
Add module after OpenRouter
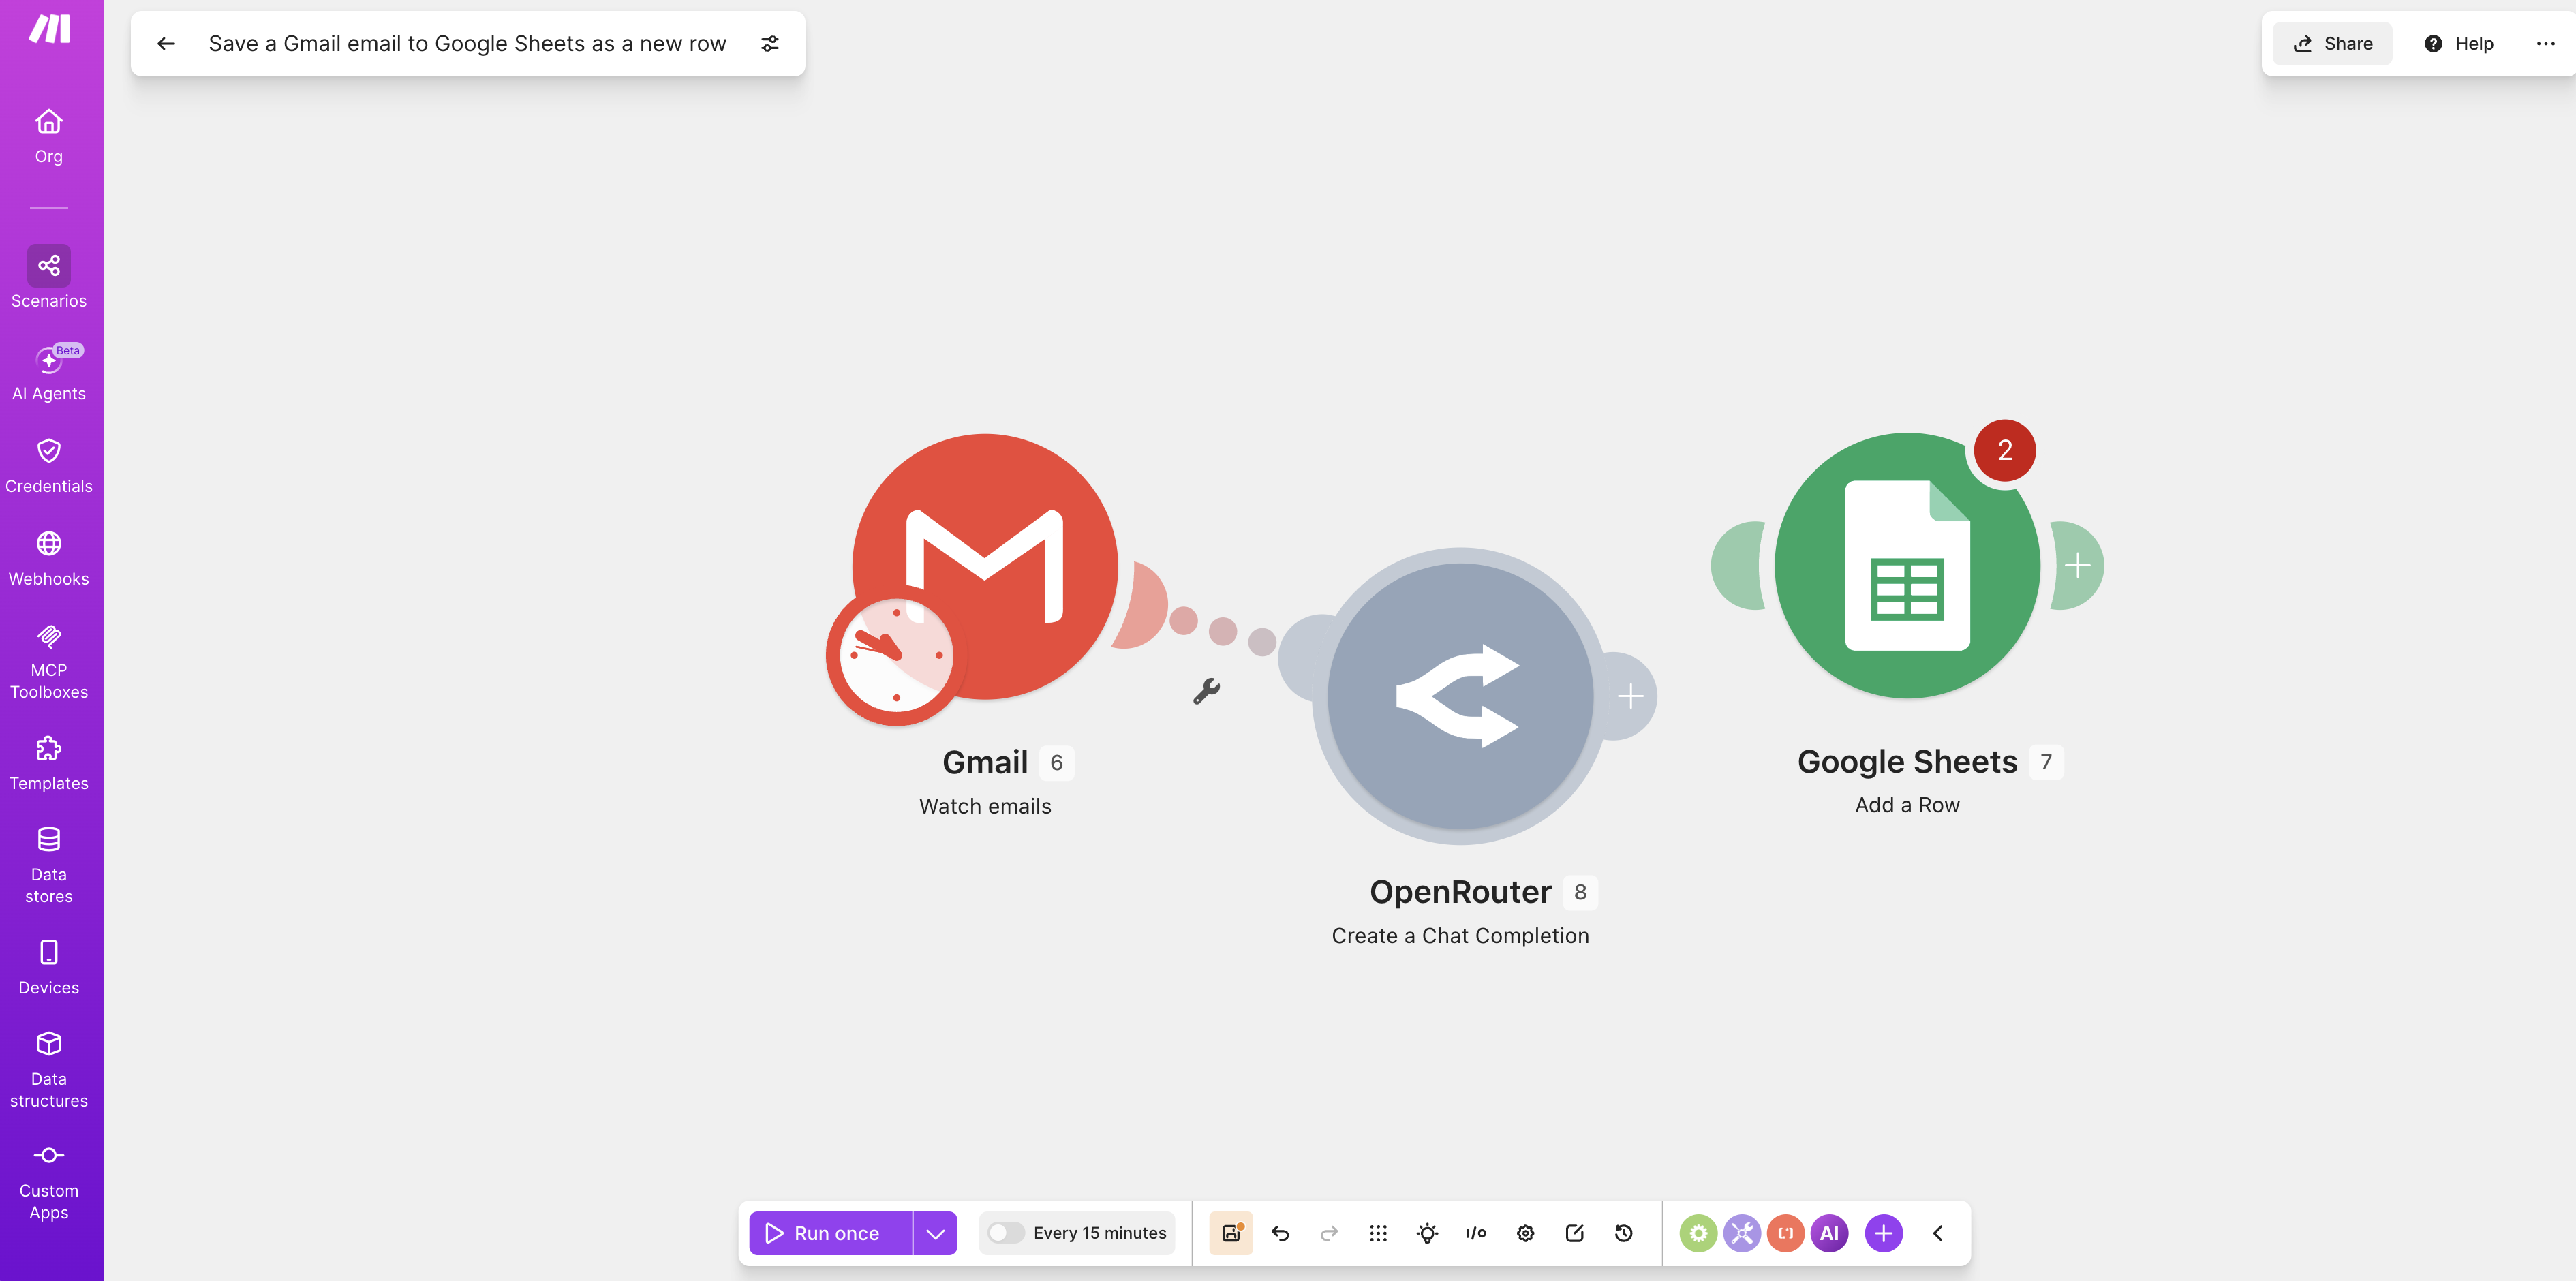tap(1630, 696)
